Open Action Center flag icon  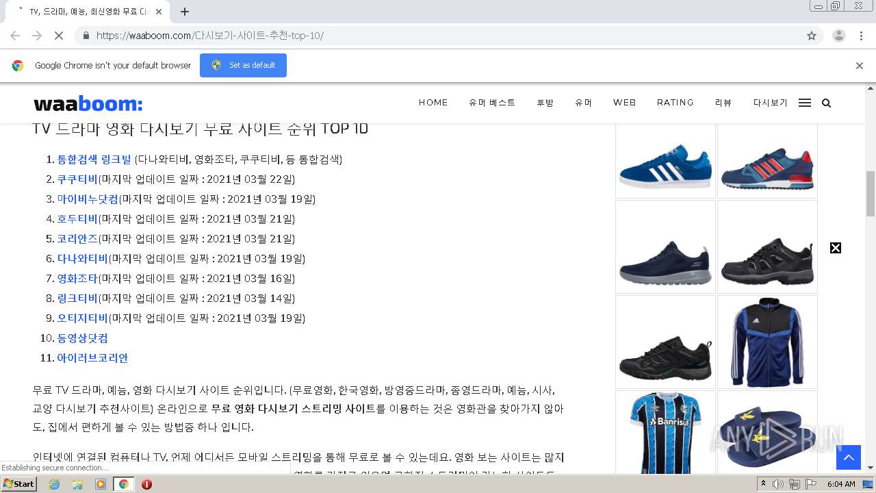click(811, 484)
